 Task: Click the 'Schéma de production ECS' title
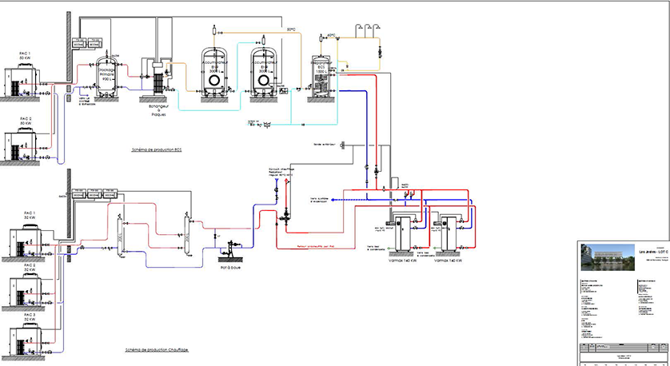(x=157, y=150)
